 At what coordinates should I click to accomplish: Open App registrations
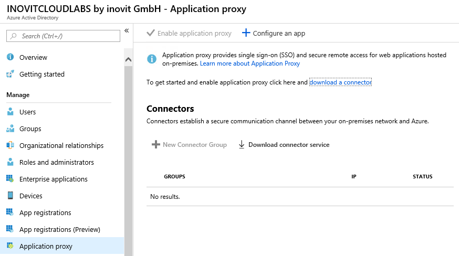point(62,212)
